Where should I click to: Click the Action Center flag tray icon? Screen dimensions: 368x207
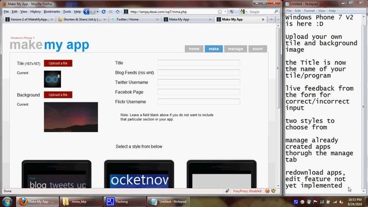click(x=315, y=202)
